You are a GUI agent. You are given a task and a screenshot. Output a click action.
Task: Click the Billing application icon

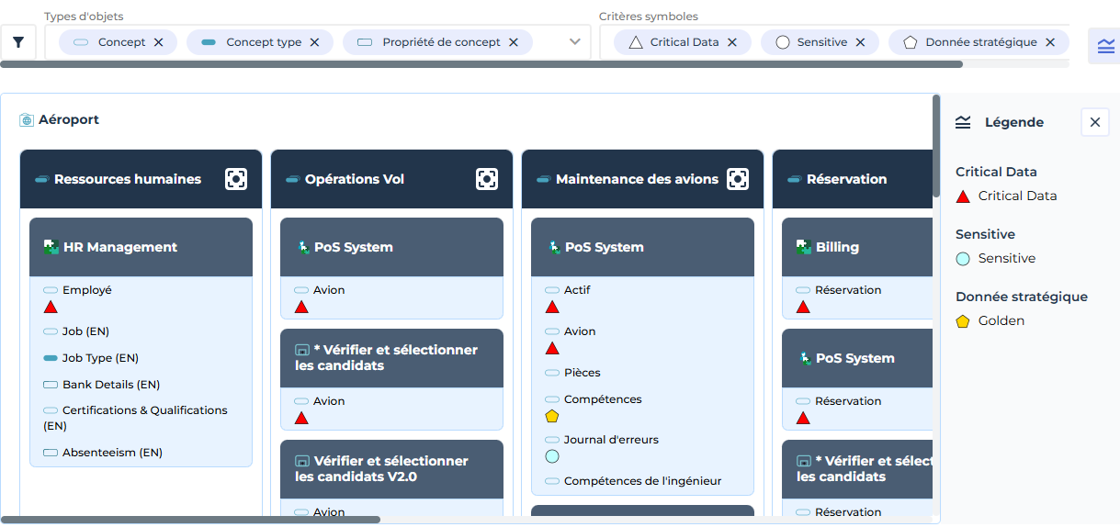coord(804,247)
